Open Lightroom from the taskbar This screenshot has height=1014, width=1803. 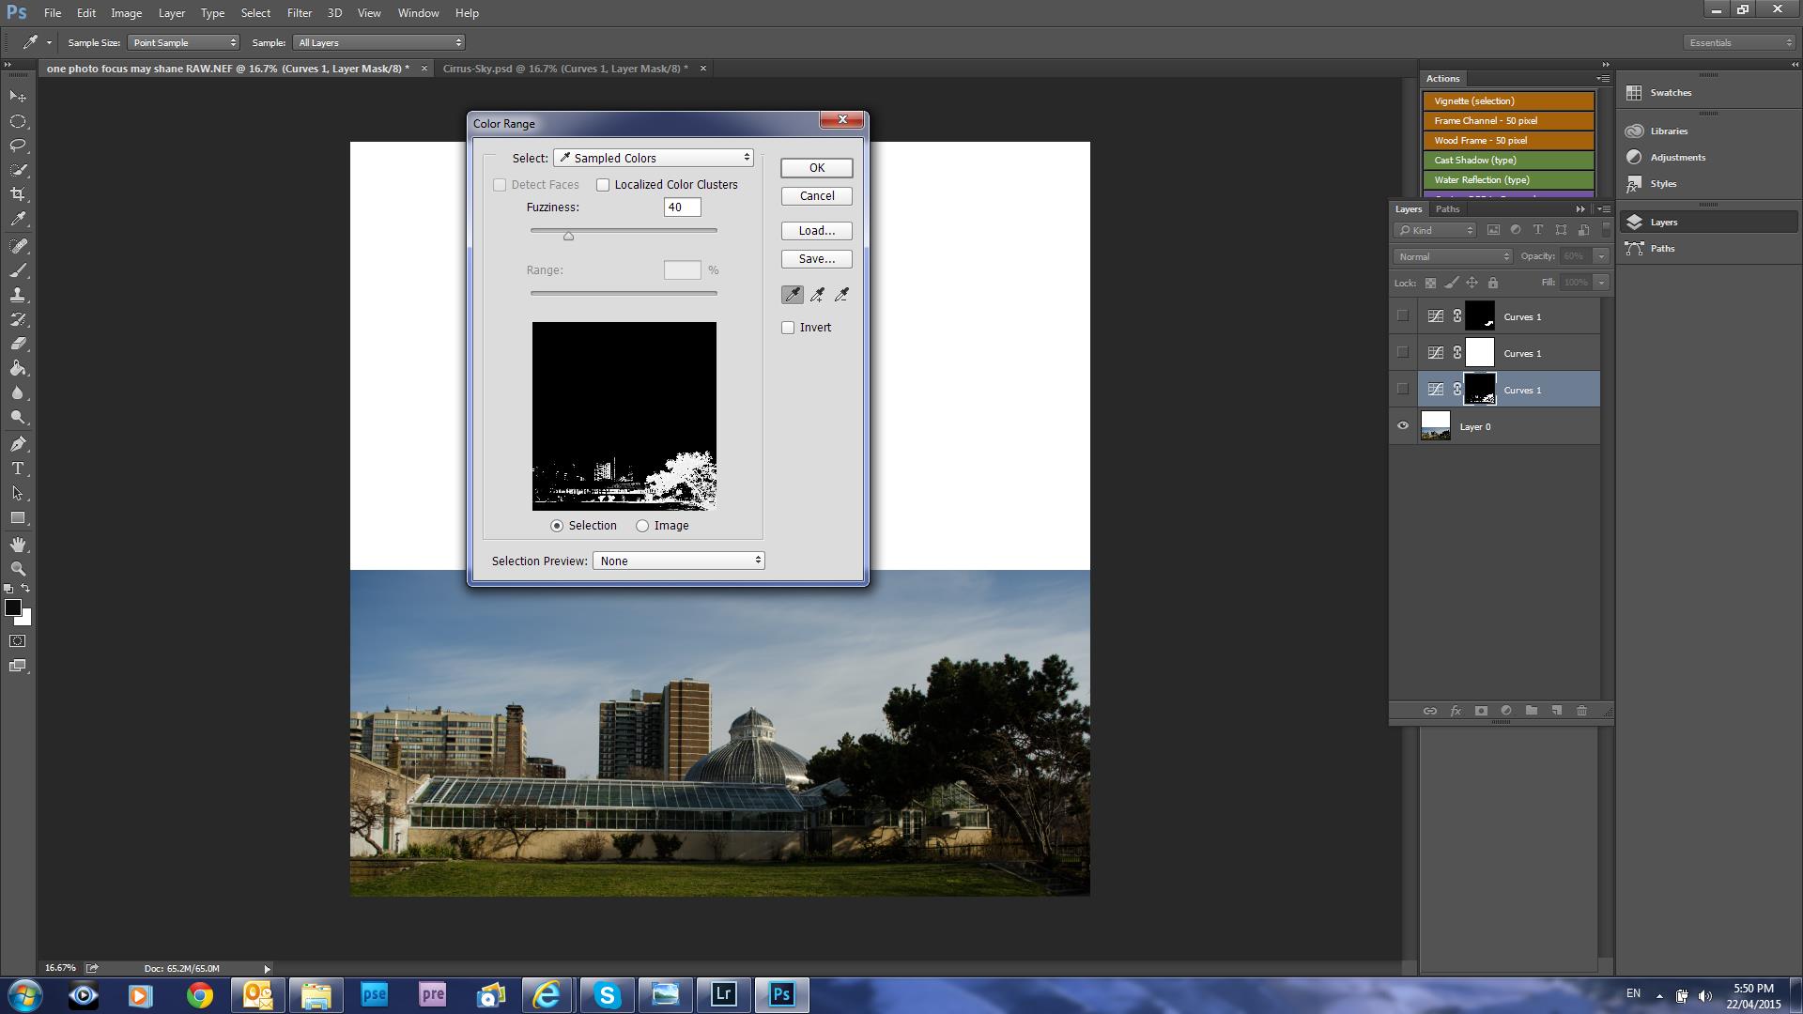tap(723, 994)
